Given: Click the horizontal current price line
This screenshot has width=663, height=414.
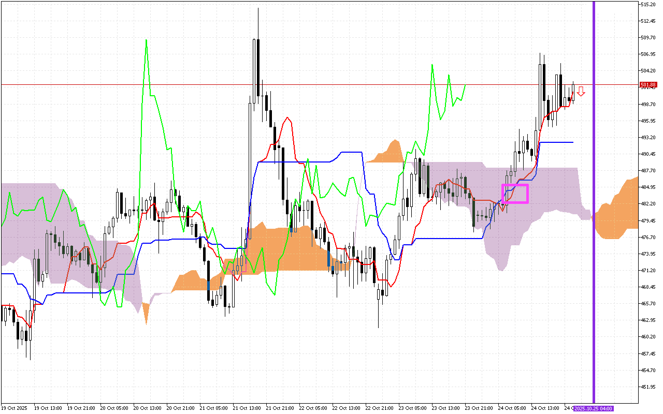Looking at the screenshot, I should 311,84.
